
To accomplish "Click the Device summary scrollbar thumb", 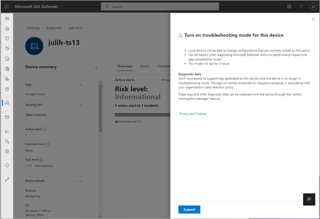I will 100,108.
